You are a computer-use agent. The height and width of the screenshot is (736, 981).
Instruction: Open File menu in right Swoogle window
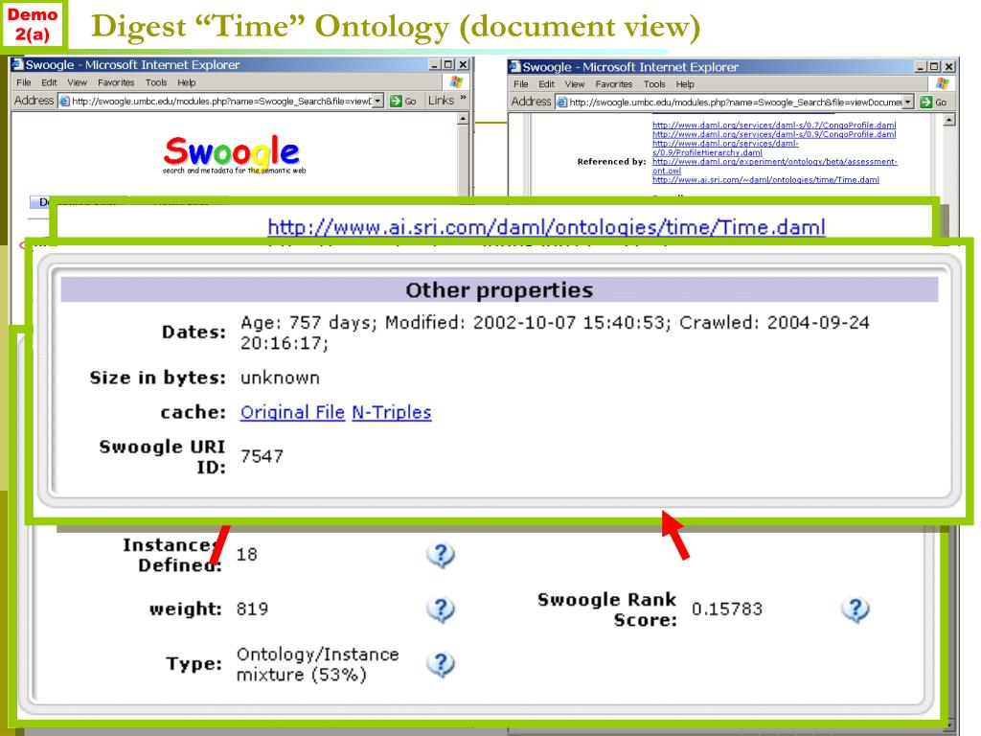[x=521, y=84]
